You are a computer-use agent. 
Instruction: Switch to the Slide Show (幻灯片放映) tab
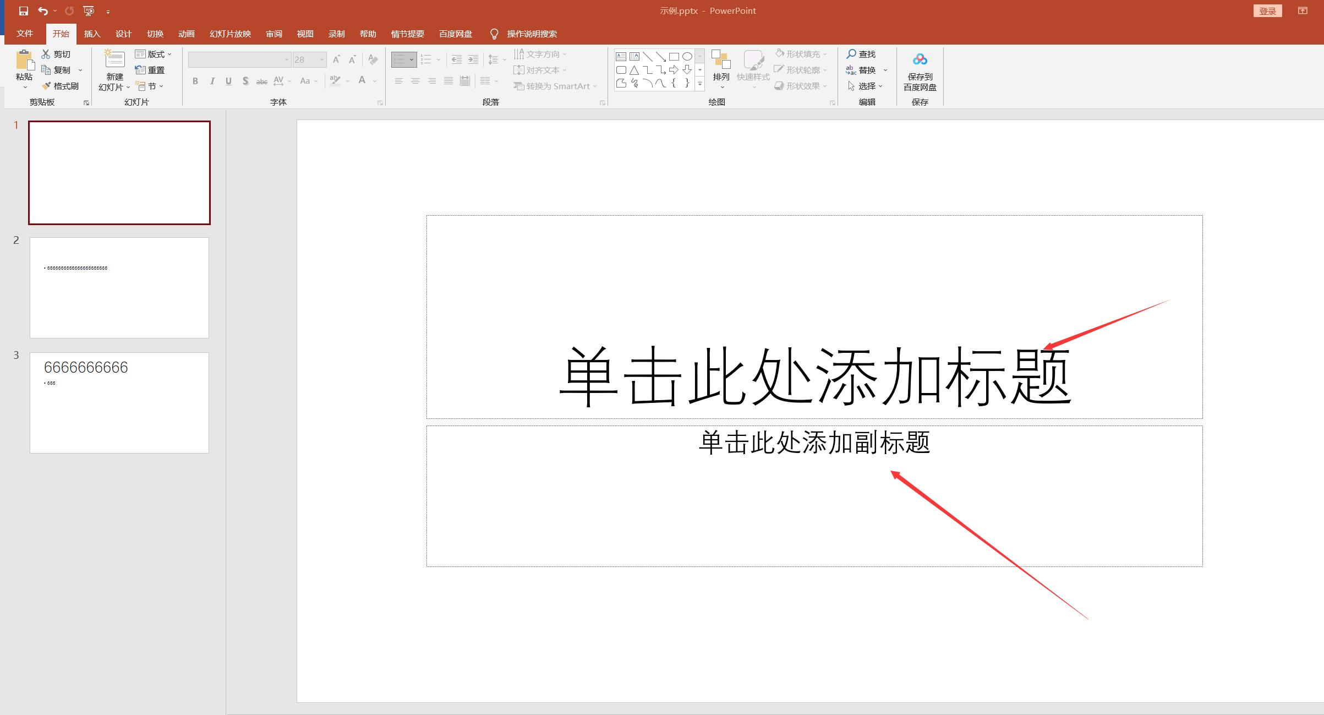[x=230, y=34]
